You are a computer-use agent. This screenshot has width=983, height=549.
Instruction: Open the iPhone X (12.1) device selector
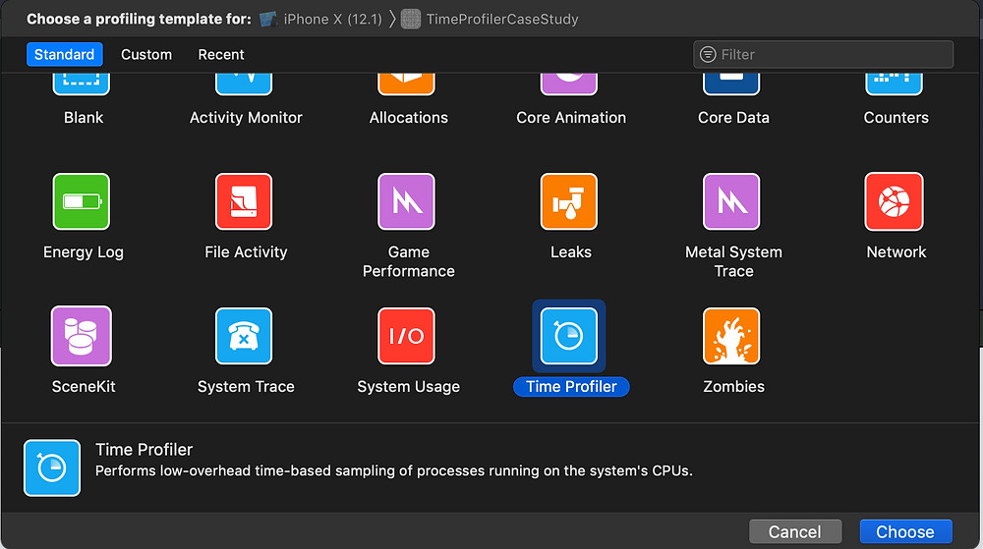click(x=321, y=19)
